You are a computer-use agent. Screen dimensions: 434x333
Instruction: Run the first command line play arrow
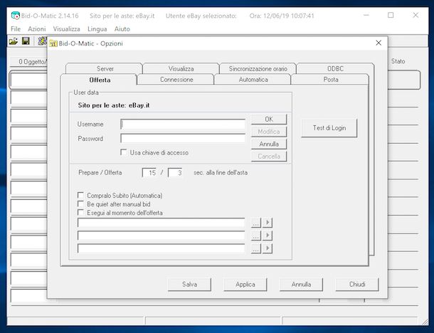pos(268,223)
